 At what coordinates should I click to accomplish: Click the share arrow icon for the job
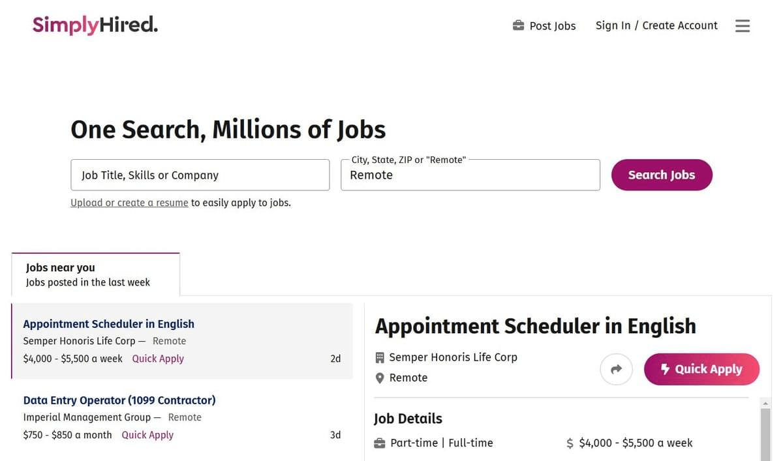click(616, 368)
